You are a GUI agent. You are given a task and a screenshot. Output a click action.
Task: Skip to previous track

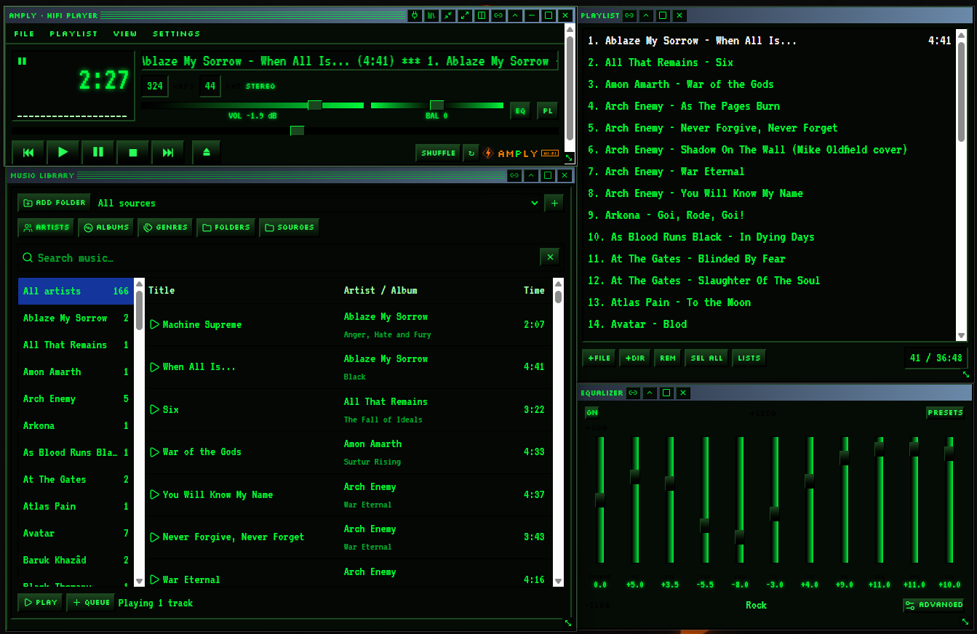28,153
